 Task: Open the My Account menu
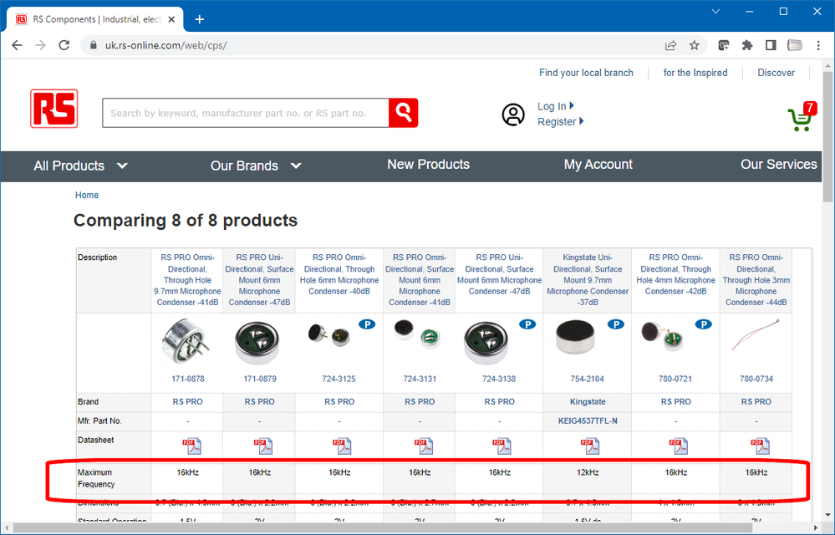598,165
